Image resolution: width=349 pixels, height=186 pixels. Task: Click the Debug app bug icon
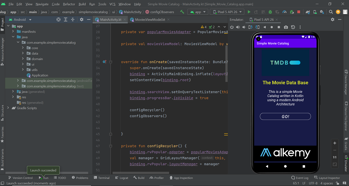tap(270, 12)
